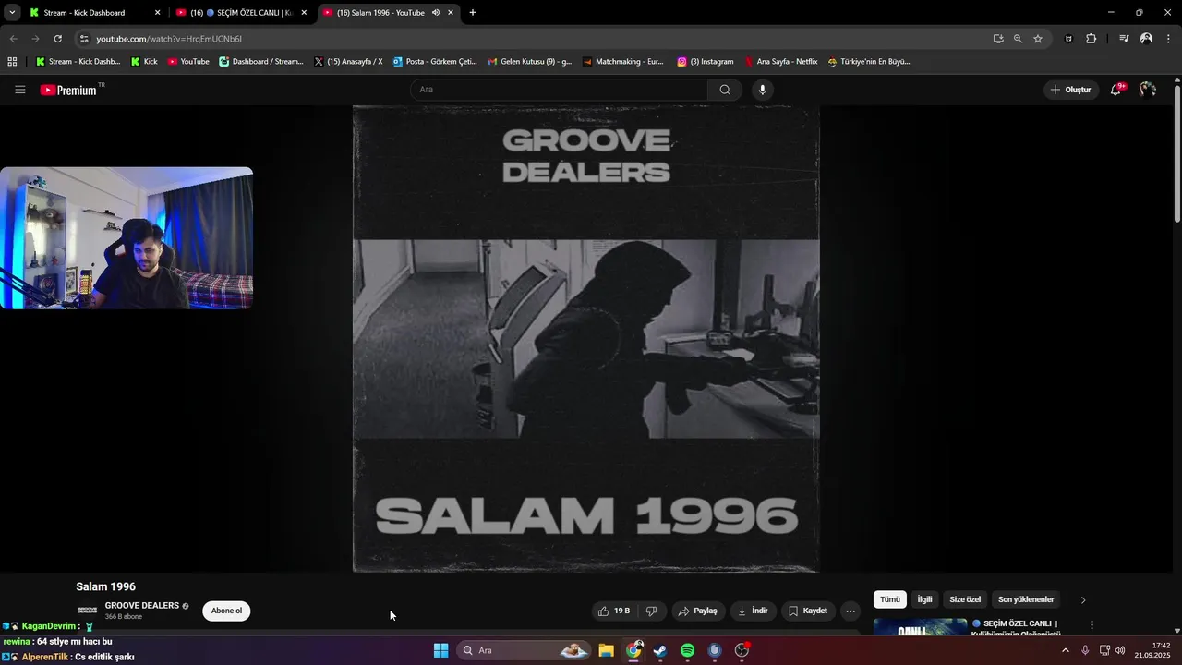This screenshot has width=1182, height=665.
Task: Open install/cast icon in address bar
Action: [x=998, y=39]
